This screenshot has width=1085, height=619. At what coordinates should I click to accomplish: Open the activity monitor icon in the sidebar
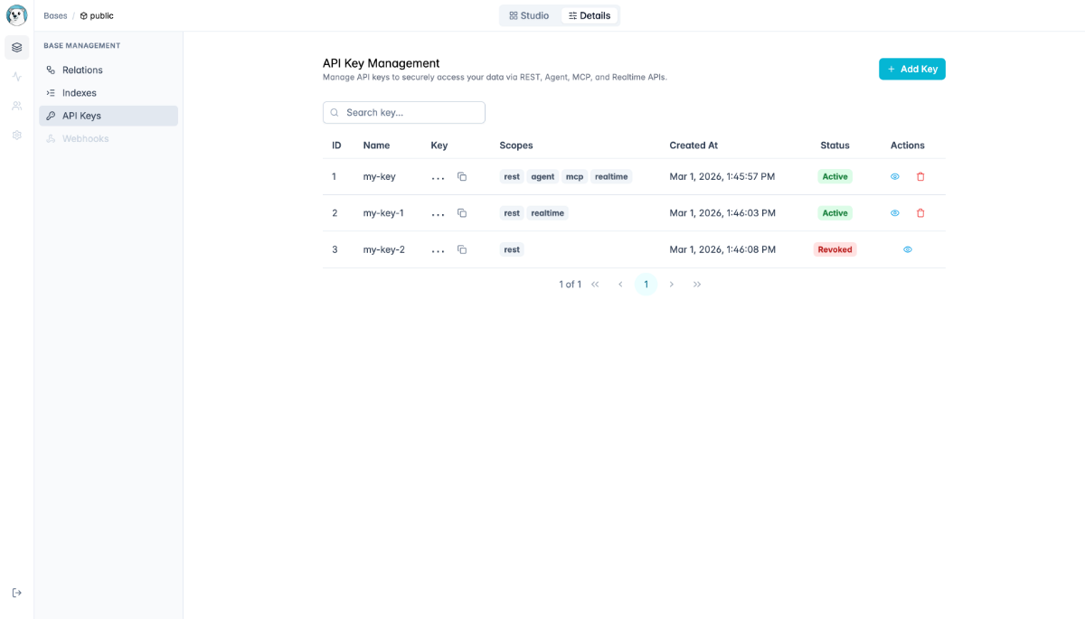coord(16,77)
